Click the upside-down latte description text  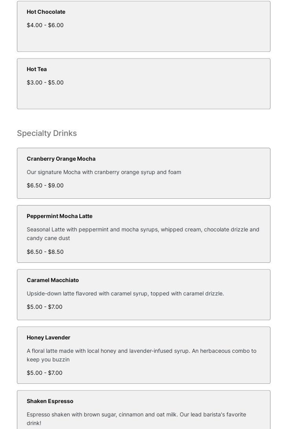point(125,293)
